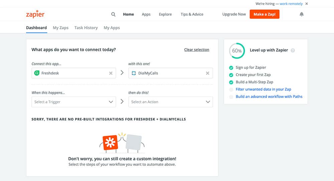Image resolution: width=334 pixels, height=181 pixels.
Task: Open notifications bell
Action: [302, 14]
